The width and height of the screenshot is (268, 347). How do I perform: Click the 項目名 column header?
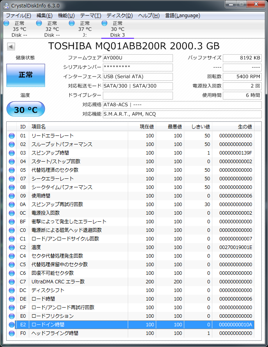[x=78, y=127]
